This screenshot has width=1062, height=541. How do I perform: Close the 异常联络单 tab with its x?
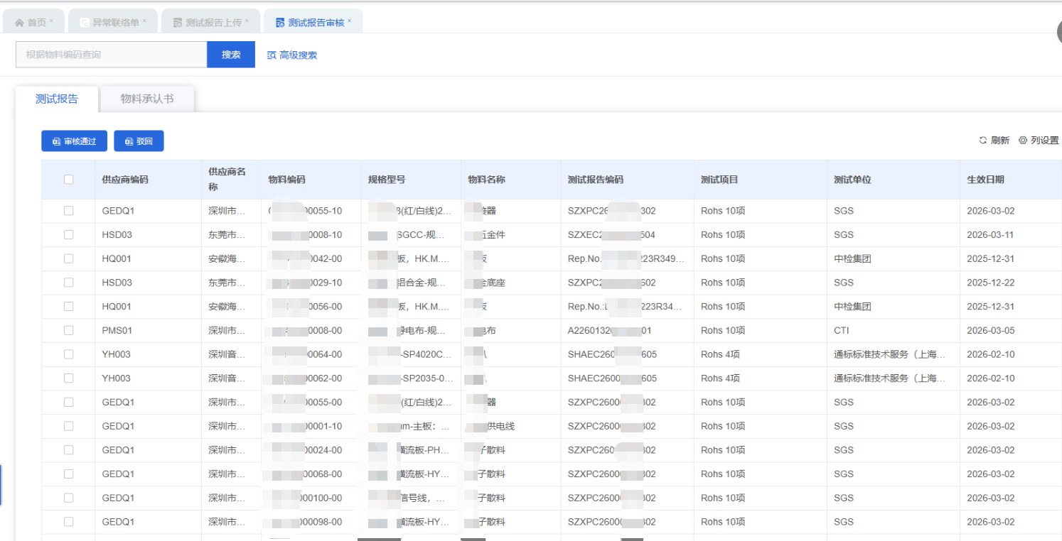tap(144, 21)
